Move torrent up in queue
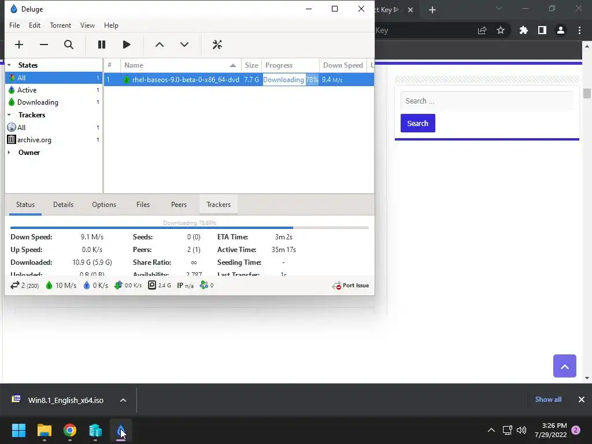Image resolution: width=592 pixels, height=444 pixels. [160, 45]
